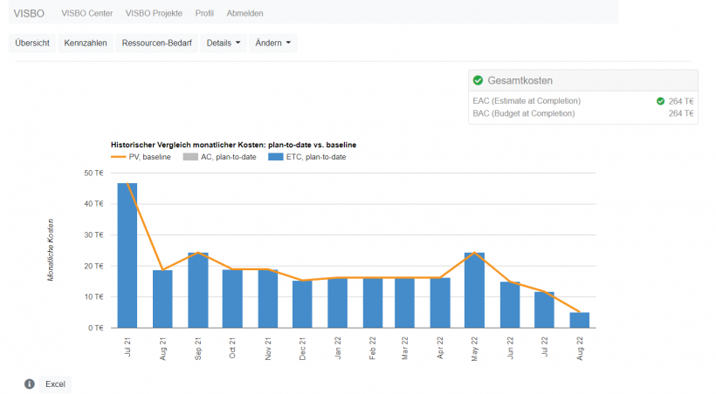Go to VISBO Projekte
This screenshot has height=394, width=716.
(x=155, y=13)
